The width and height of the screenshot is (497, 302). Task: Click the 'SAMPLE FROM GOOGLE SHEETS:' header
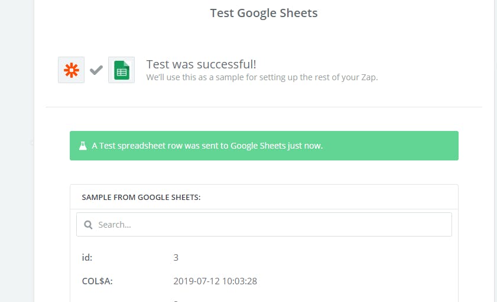point(141,198)
